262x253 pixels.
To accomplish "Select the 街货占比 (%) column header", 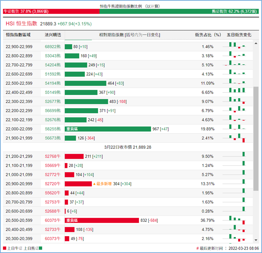I will point(208,35).
